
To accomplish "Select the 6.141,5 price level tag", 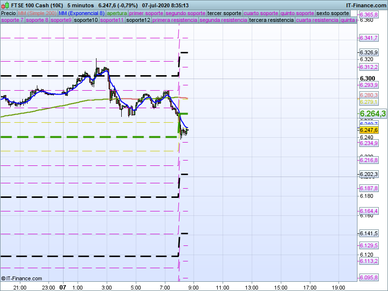I will click(x=369, y=233).
